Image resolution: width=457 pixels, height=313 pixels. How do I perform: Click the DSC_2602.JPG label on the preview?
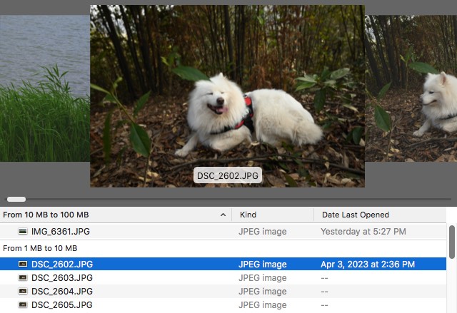[x=228, y=175]
